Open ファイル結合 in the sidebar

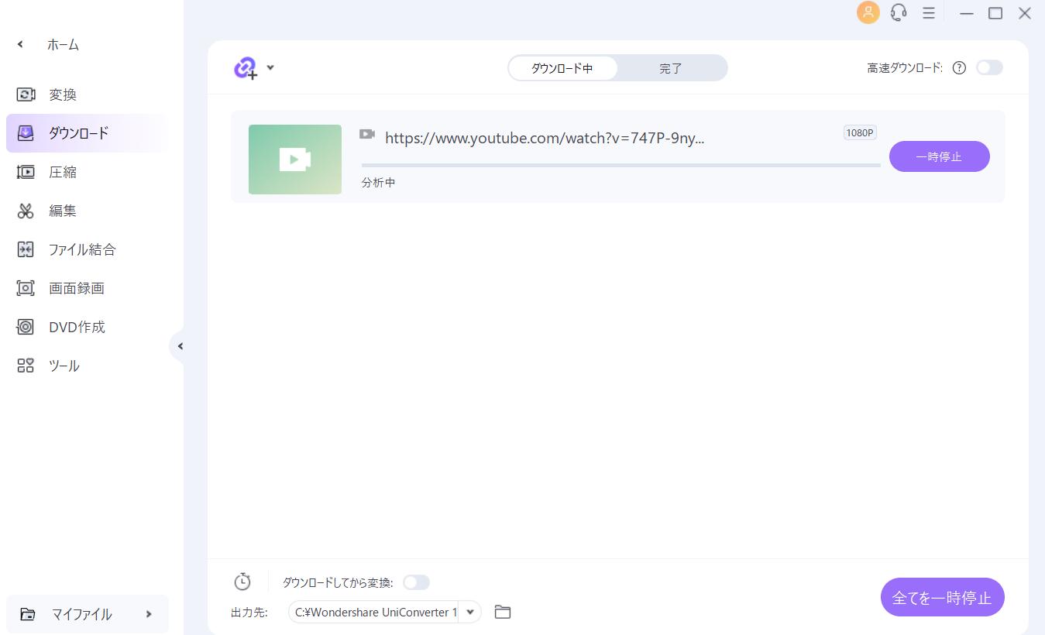(x=88, y=249)
